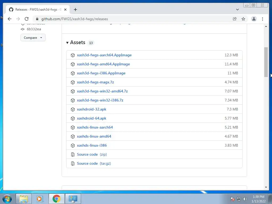The image size is (272, 204).
Task: Click the package icon beside xashds-linux-aarch64
Action: pos(73,127)
